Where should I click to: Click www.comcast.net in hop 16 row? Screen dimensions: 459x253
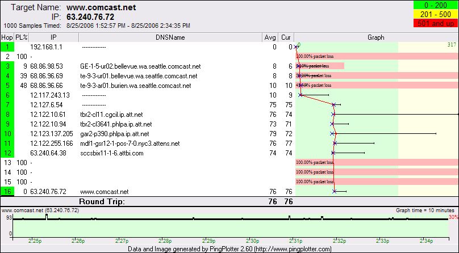click(x=104, y=192)
